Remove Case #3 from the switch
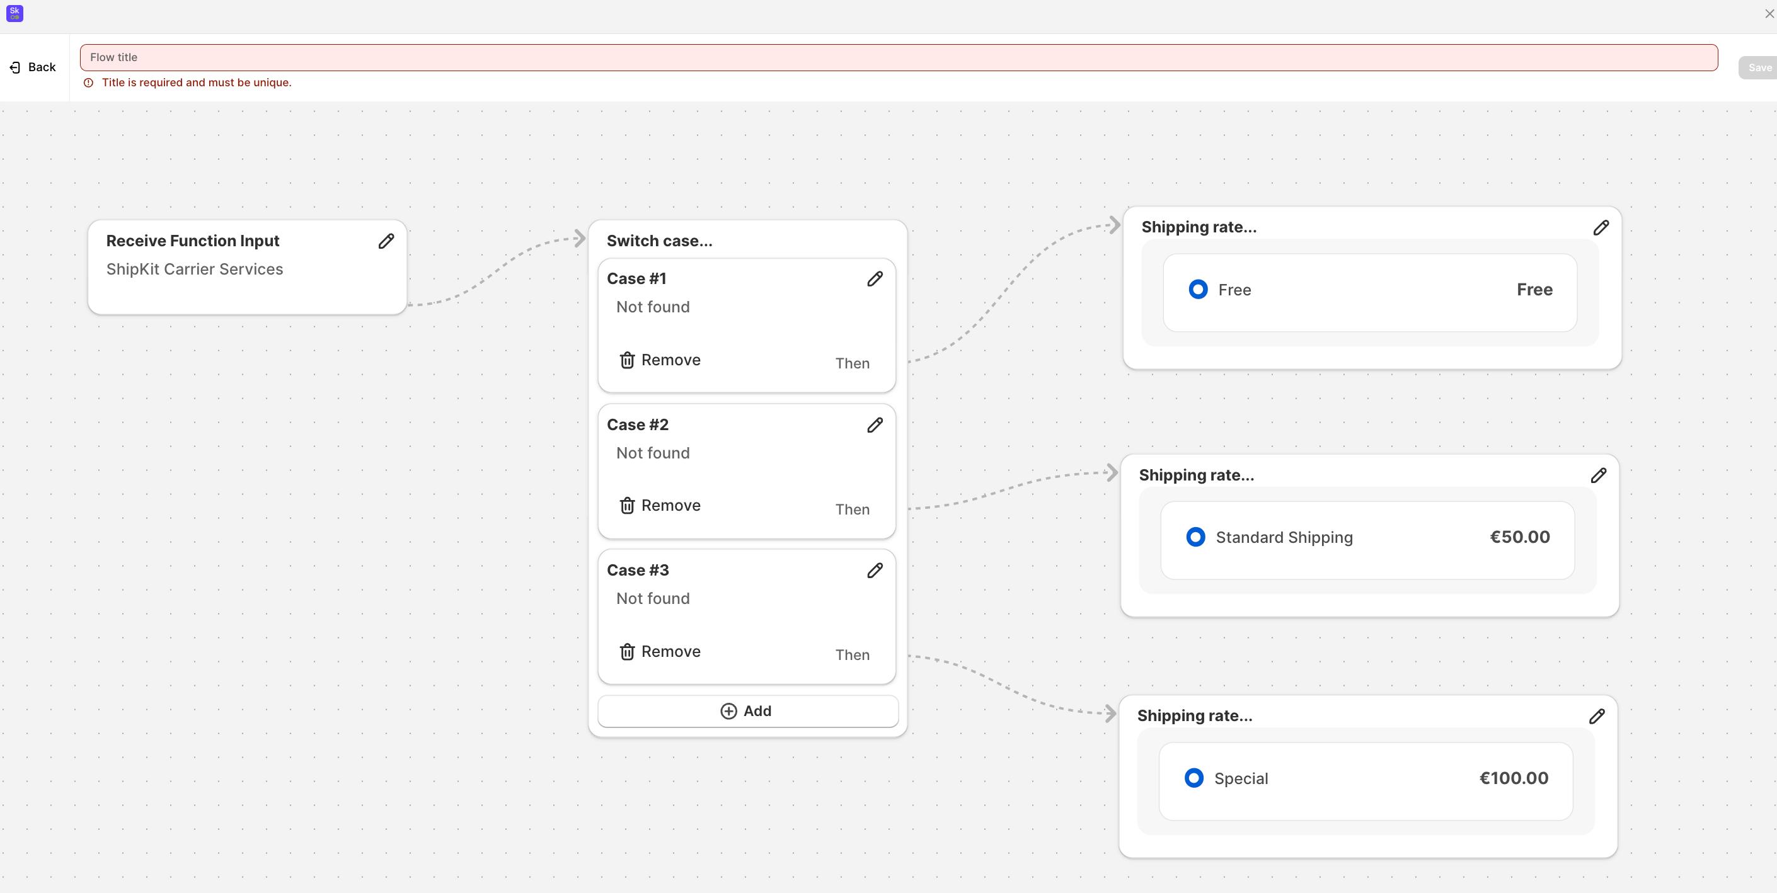 coord(660,652)
